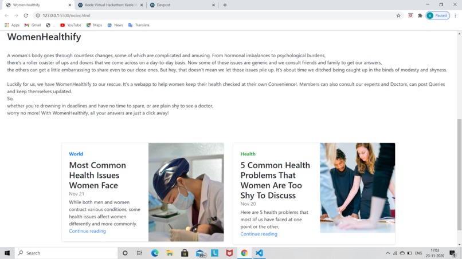This screenshot has height=259, width=462.
Task: Close the Keele Virtual Hackathon tab
Action: (142, 5)
